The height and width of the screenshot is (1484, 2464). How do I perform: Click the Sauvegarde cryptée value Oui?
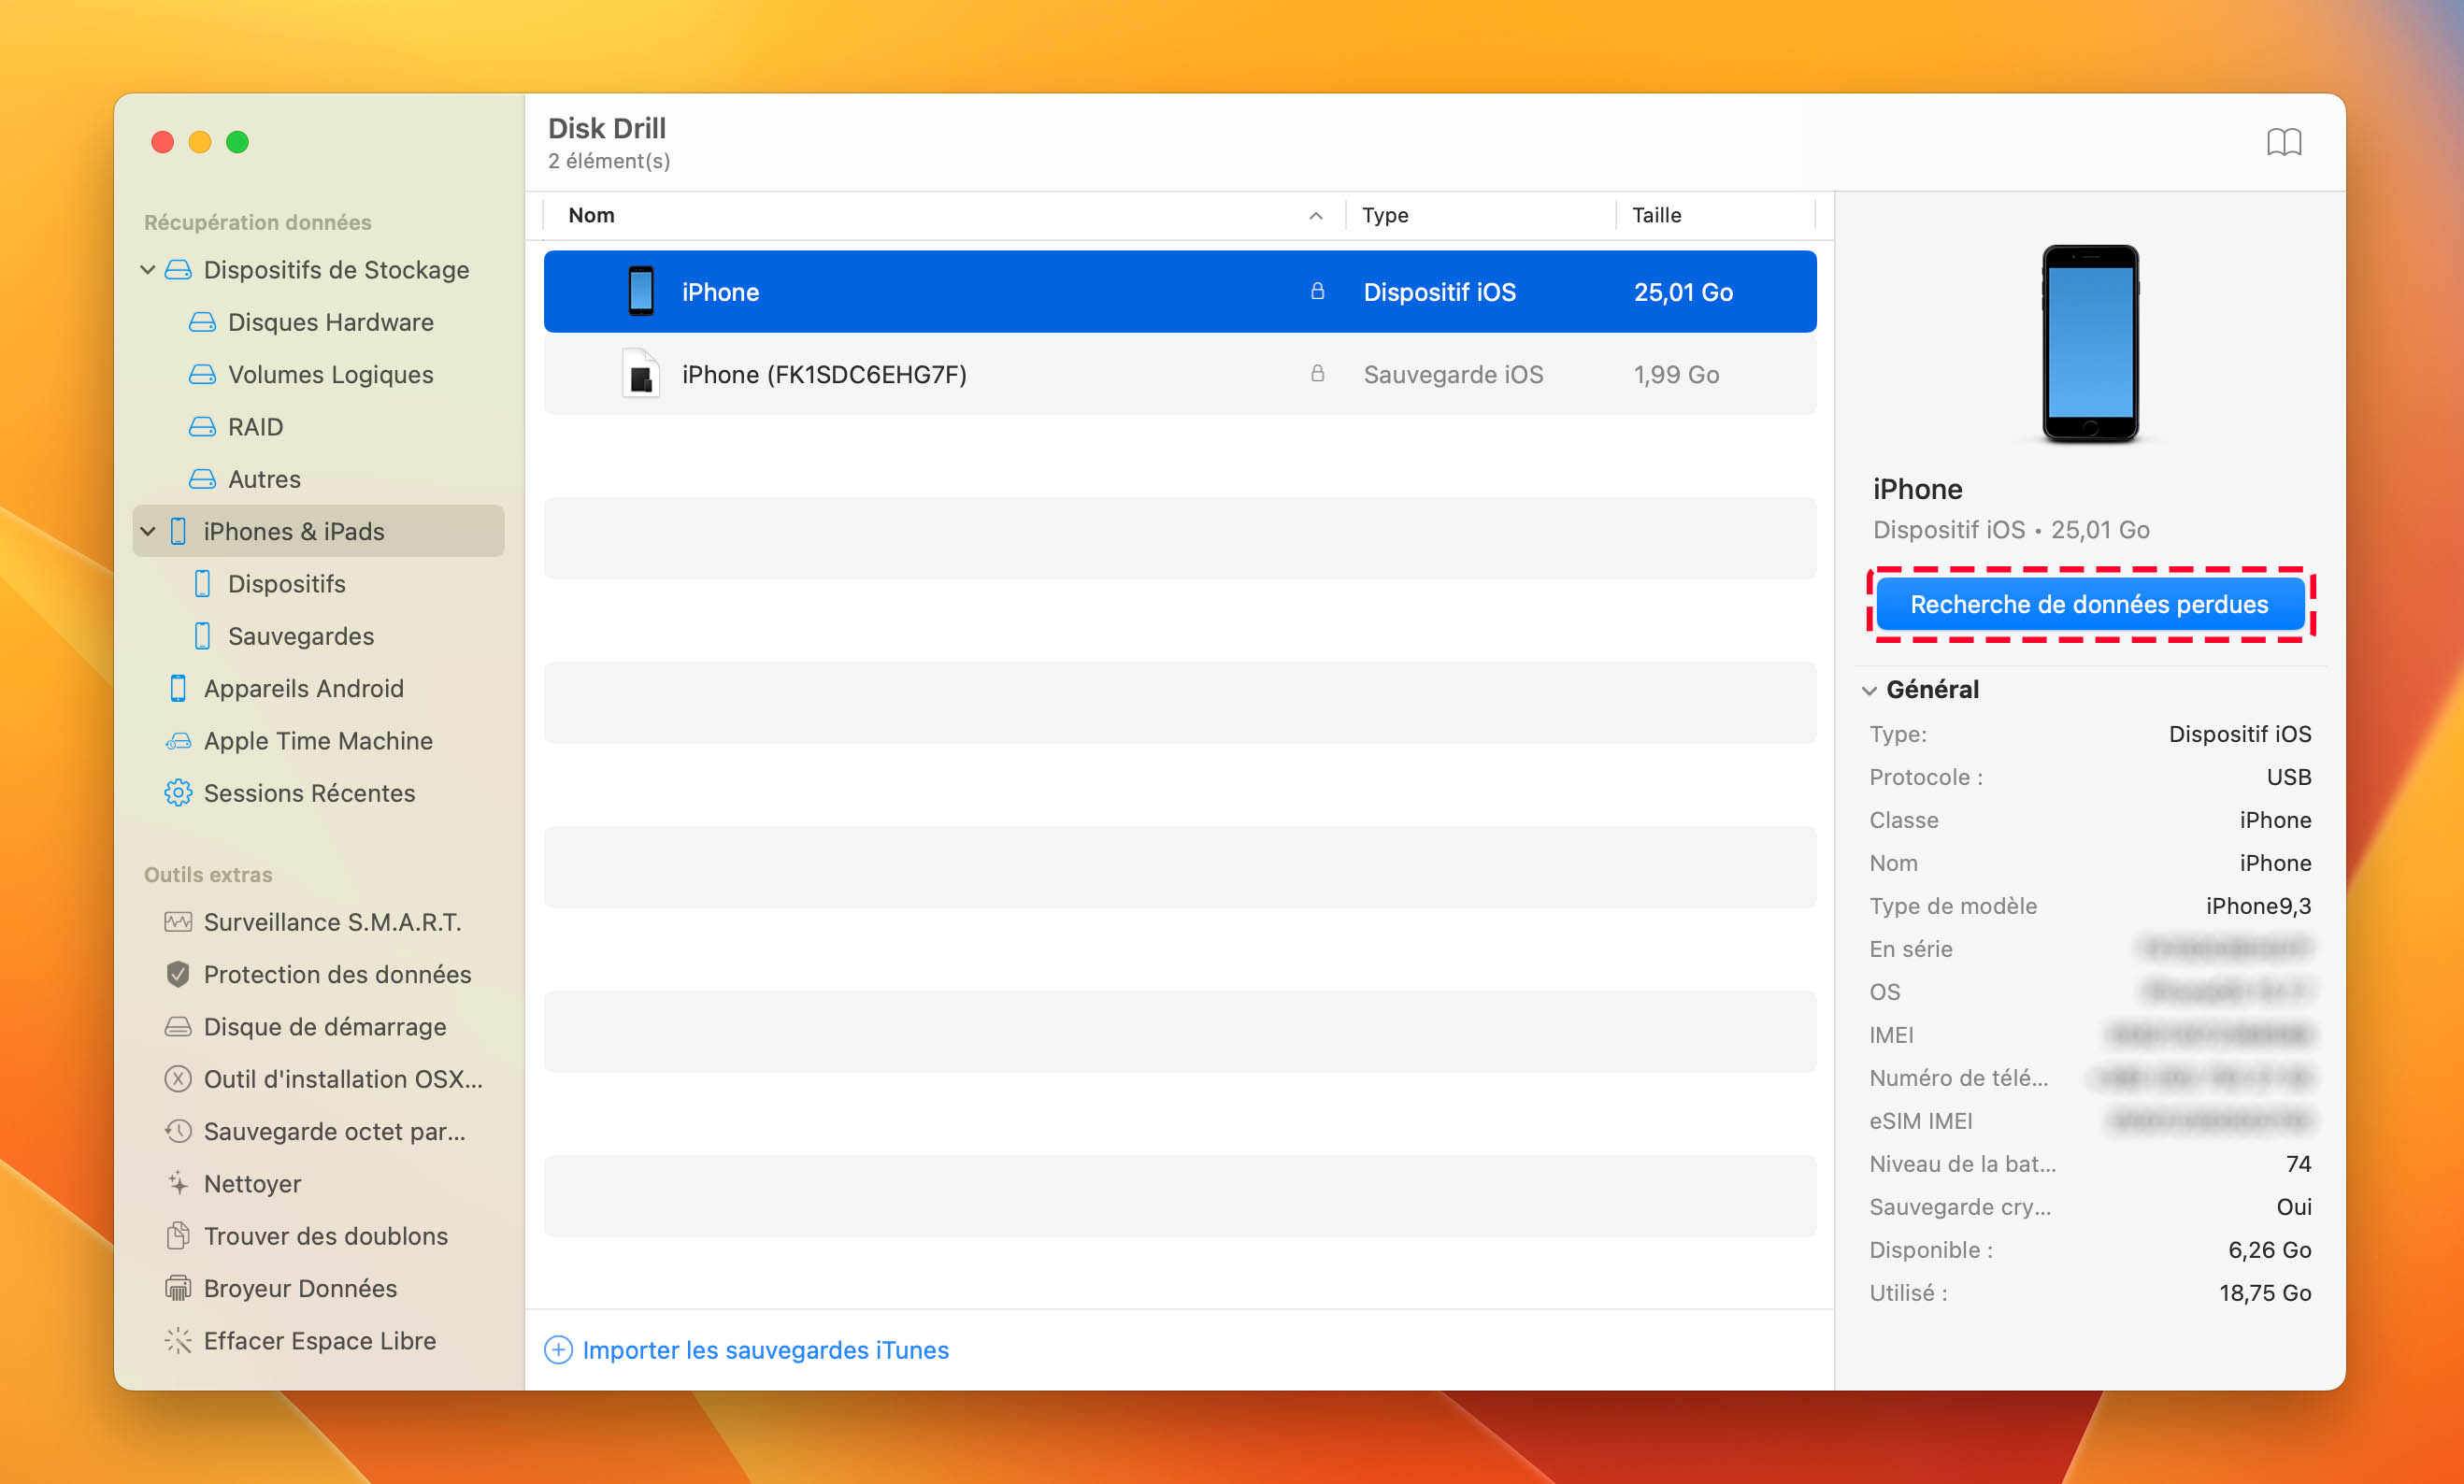point(2293,1207)
